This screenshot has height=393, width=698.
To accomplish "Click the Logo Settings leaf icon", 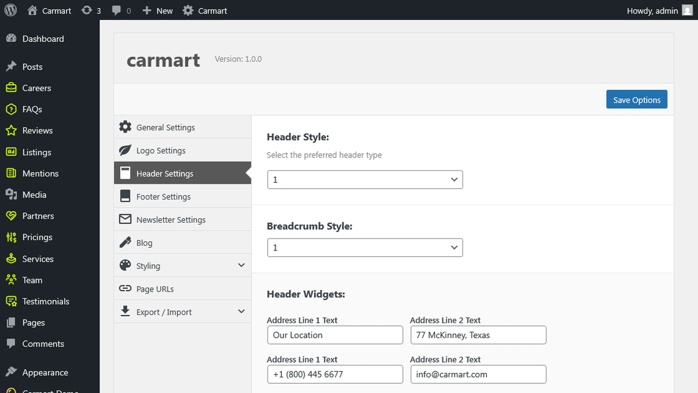I will (x=125, y=150).
